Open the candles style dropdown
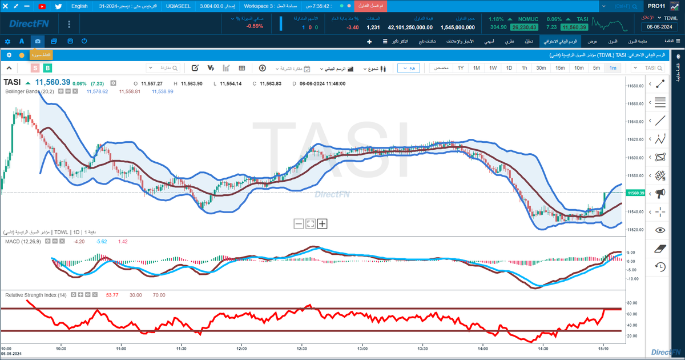685x360 pixels. [375, 68]
